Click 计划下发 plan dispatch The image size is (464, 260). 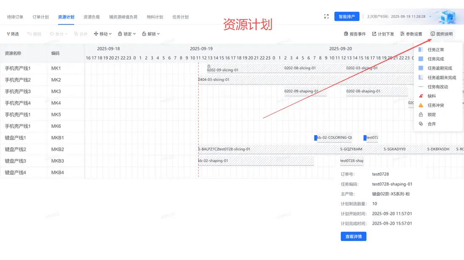(383, 34)
